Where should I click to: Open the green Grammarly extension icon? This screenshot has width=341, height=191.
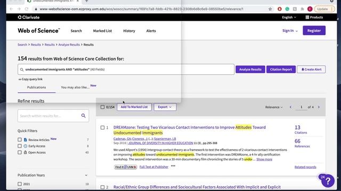(287, 9)
